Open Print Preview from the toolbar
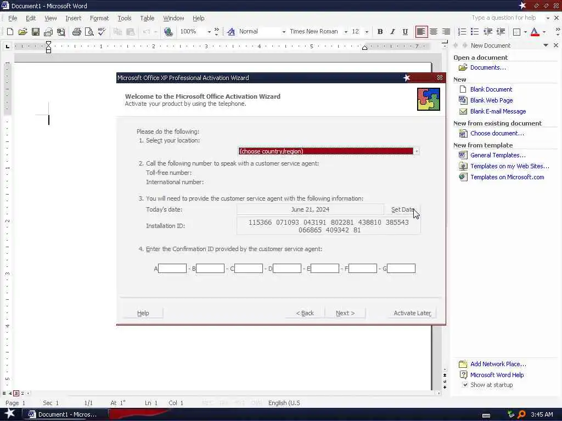Image resolution: width=562 pixels, height=421 pixels. (89, 32)
